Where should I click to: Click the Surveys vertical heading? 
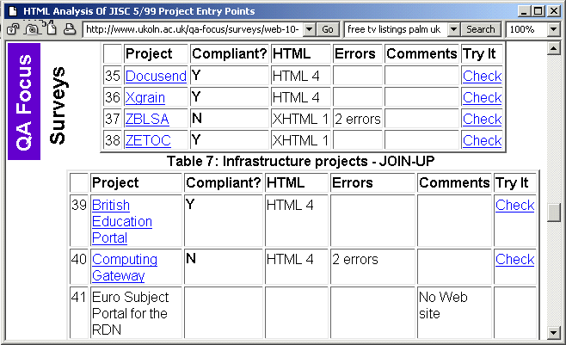58,105
